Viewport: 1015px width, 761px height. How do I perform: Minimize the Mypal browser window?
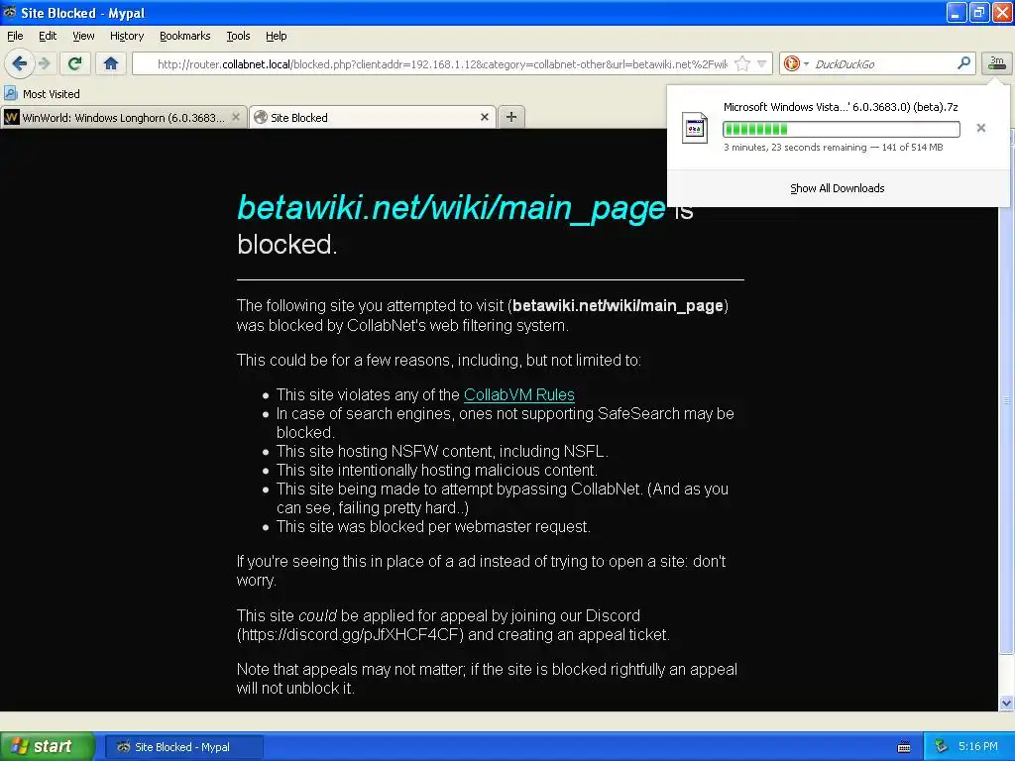957,12
